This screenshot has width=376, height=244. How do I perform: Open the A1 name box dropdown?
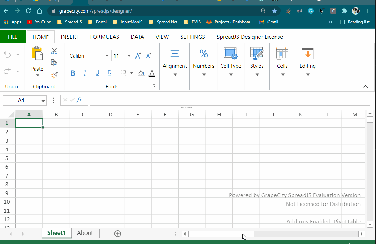click(x=43, y=101)
